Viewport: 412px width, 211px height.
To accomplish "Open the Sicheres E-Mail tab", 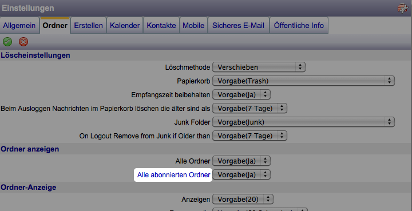I will (239, 26).
